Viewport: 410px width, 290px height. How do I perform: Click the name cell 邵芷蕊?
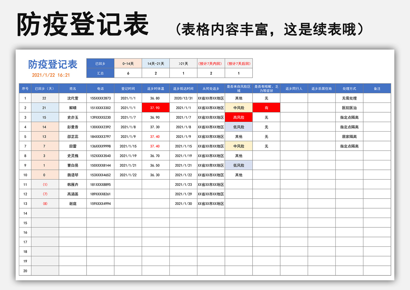[x=73, y=136]
